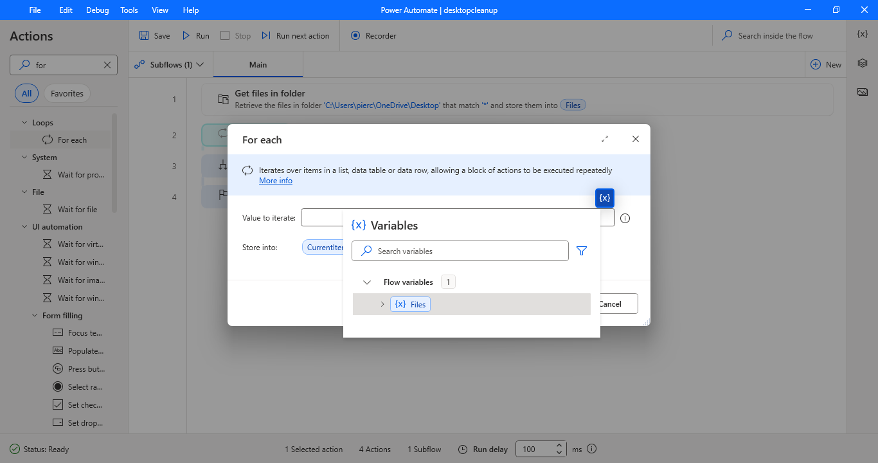Image resolution: width=878 pixels, height=463 pixels.
Task: Open the Tools menu
Action: pyautogui.click(x=129, y=10)
